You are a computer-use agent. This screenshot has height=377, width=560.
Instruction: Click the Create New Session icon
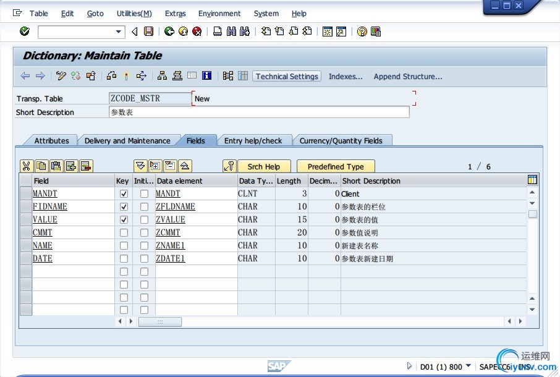[x=327, y=32]
